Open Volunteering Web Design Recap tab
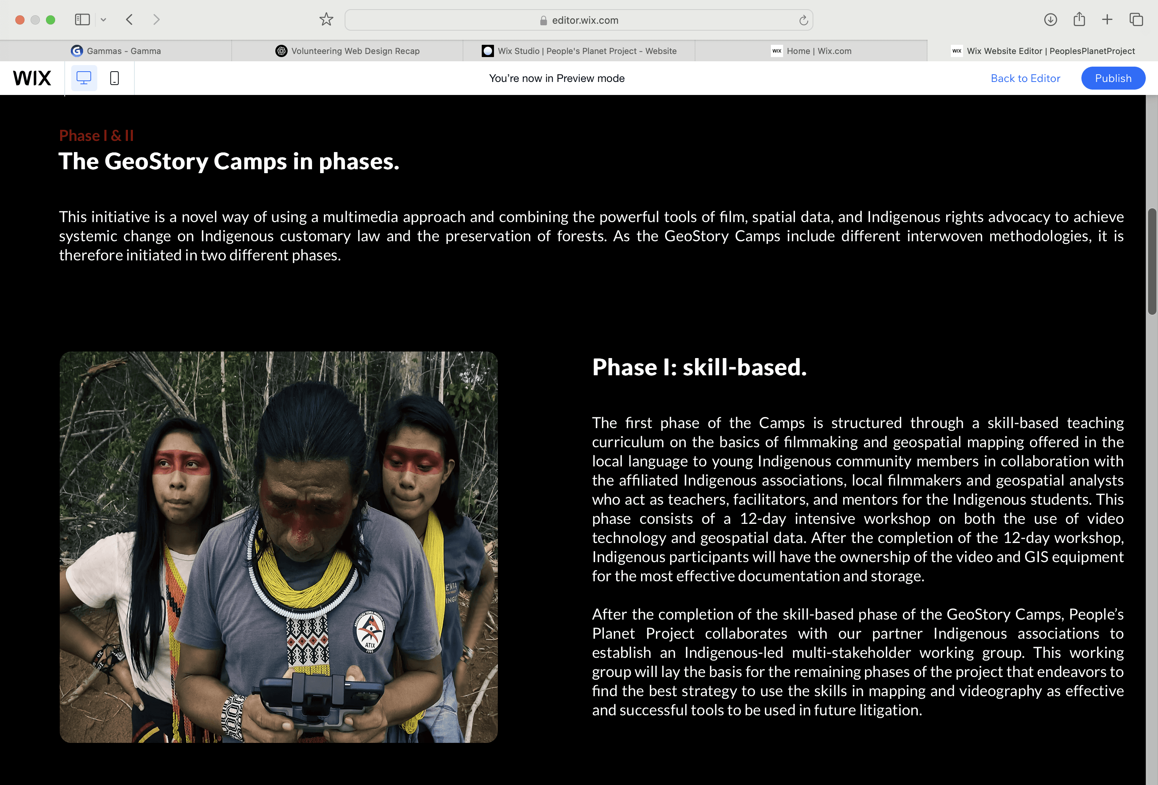This screenshot has width=1158, height=785. click(347, 51)
